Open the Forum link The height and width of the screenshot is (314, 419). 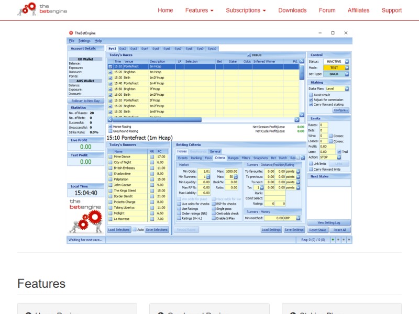point(327,10)
